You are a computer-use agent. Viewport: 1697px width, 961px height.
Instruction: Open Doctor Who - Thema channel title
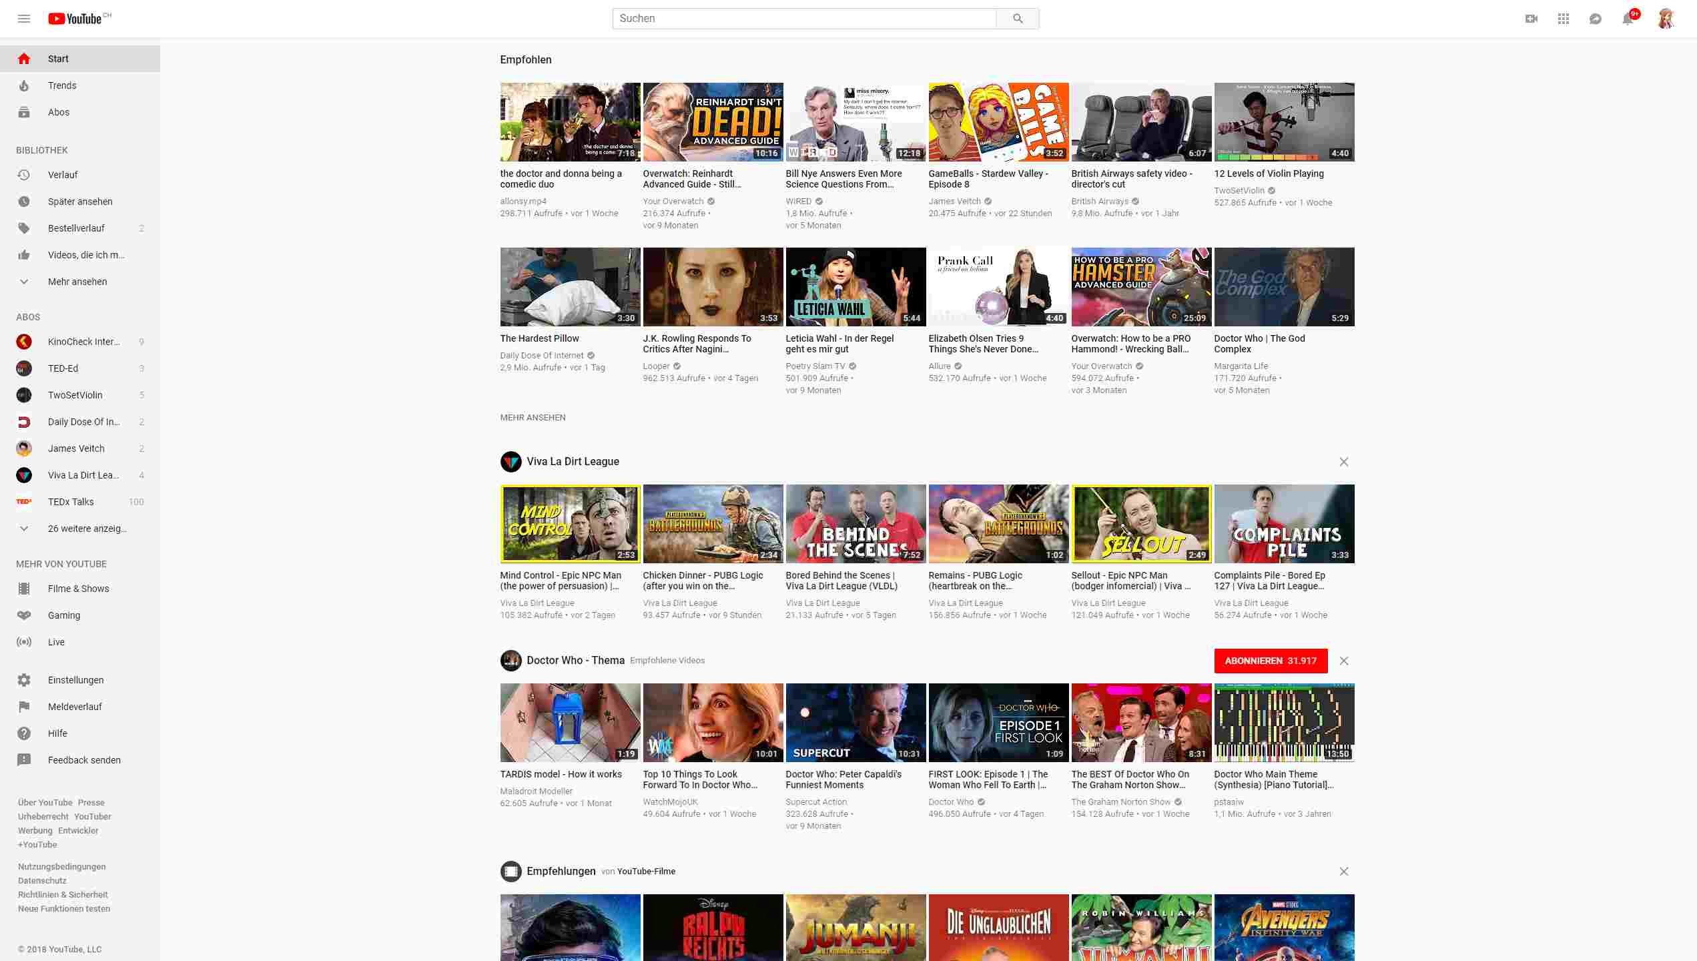(x=575, y=661)
